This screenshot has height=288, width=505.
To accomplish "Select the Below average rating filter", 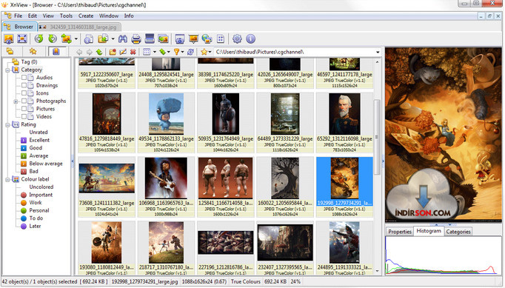I will pos(46,164).
